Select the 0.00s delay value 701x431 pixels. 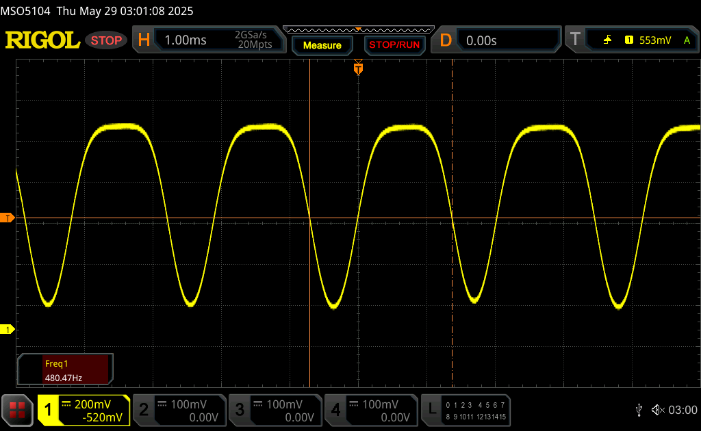481,40
